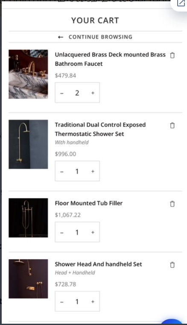The height and width of the screenshot is (325, 187).
Task: Open Floor Mounted Tub Filler product title
Action: point(89,203)
